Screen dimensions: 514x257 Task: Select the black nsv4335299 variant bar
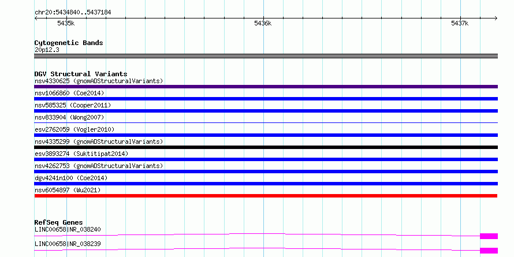click(266, 147)
